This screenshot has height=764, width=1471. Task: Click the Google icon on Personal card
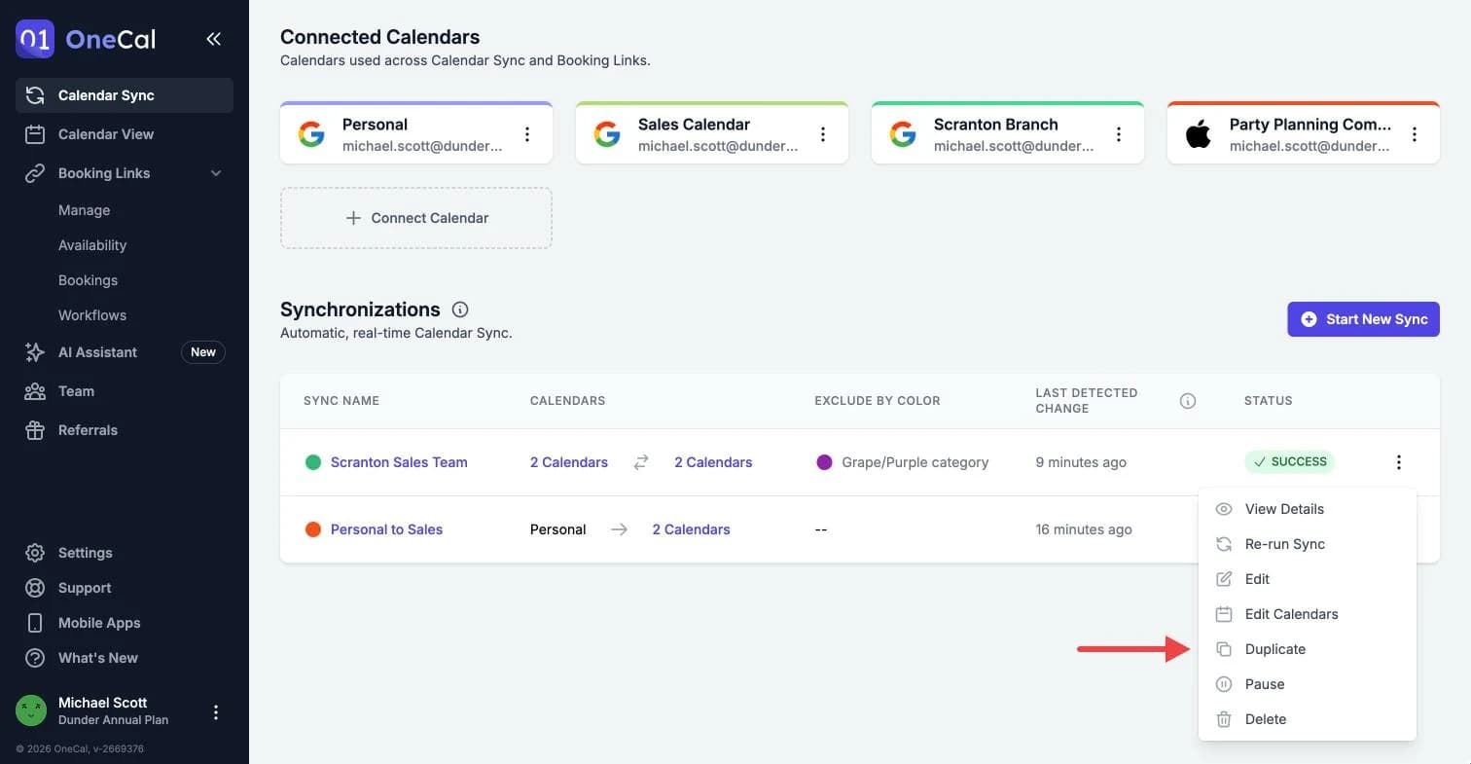point(311,134)
